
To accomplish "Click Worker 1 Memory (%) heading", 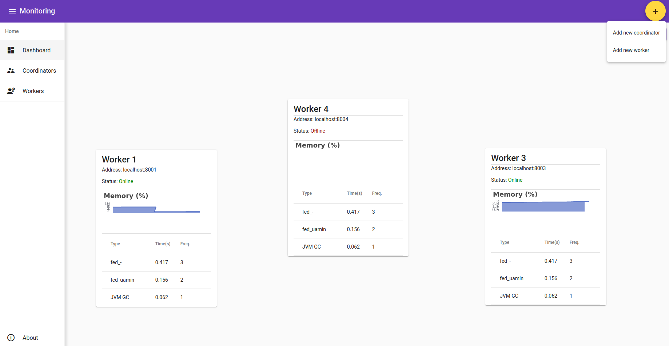I will (126, 196).
